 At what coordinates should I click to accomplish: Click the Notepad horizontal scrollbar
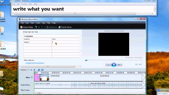pyautogui.click(x=75, y=14)
